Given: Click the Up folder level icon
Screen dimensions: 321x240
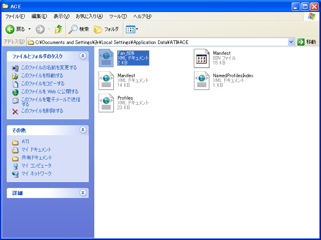Looking at the screenshot, I should click(59, 29).
